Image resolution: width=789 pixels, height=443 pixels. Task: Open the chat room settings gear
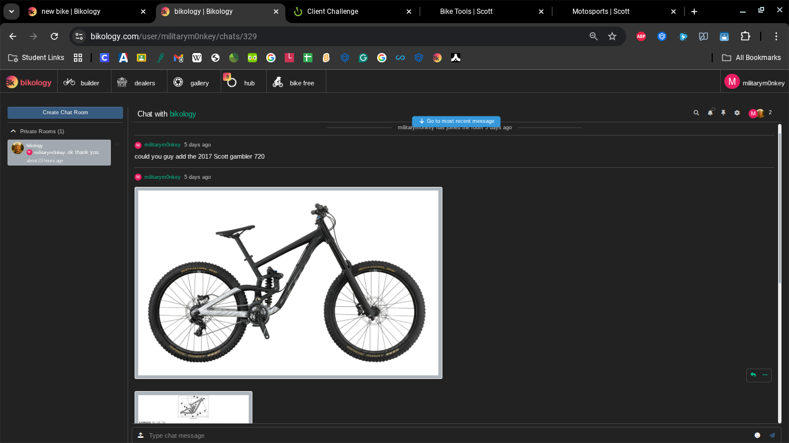pos(737,112)
